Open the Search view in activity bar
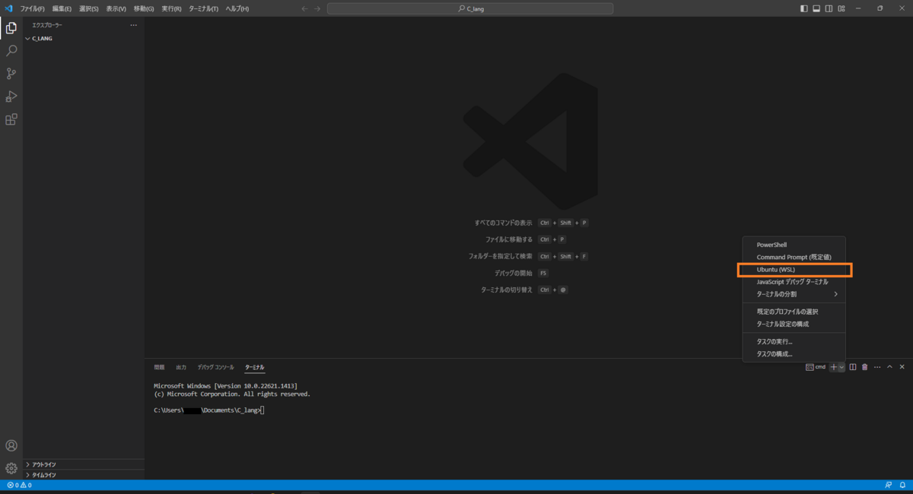This screenshot has height=494, width=913. pyautogui.click(x=11, y=51)
